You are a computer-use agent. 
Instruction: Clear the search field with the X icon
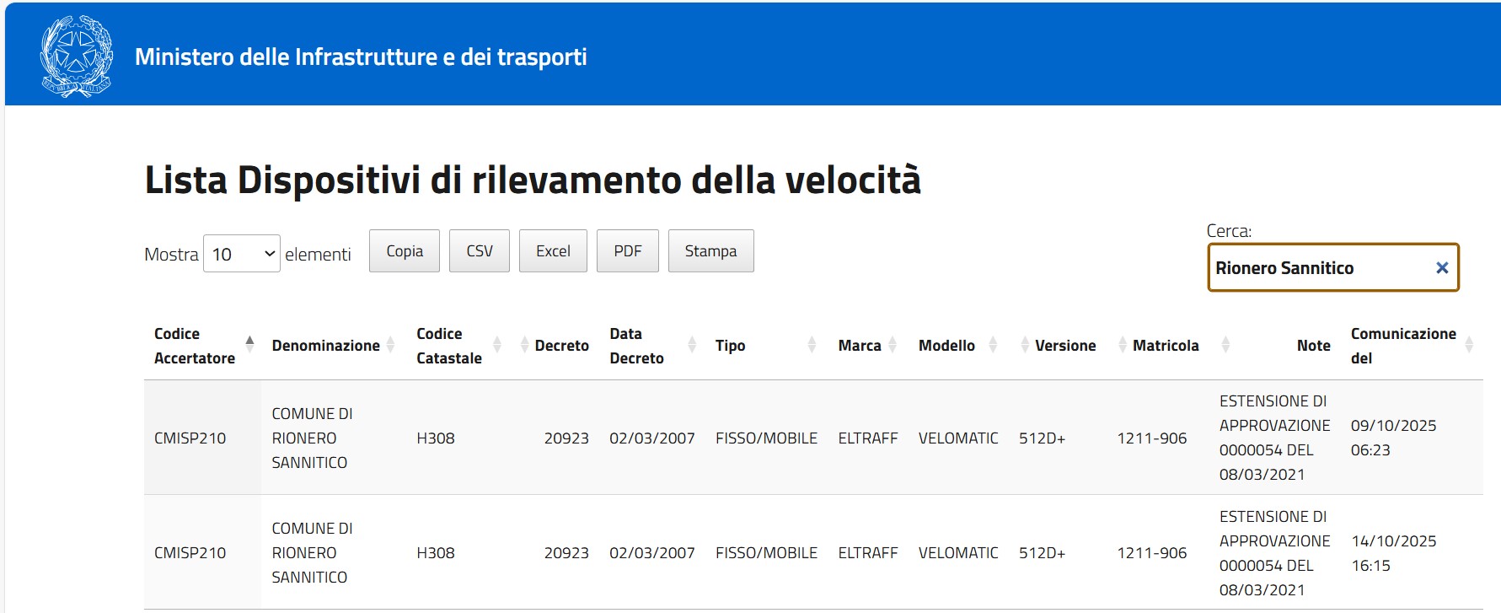1441,268
